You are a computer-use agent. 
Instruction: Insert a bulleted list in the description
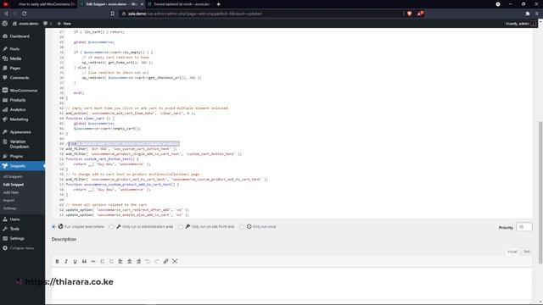tap(103, 262)
